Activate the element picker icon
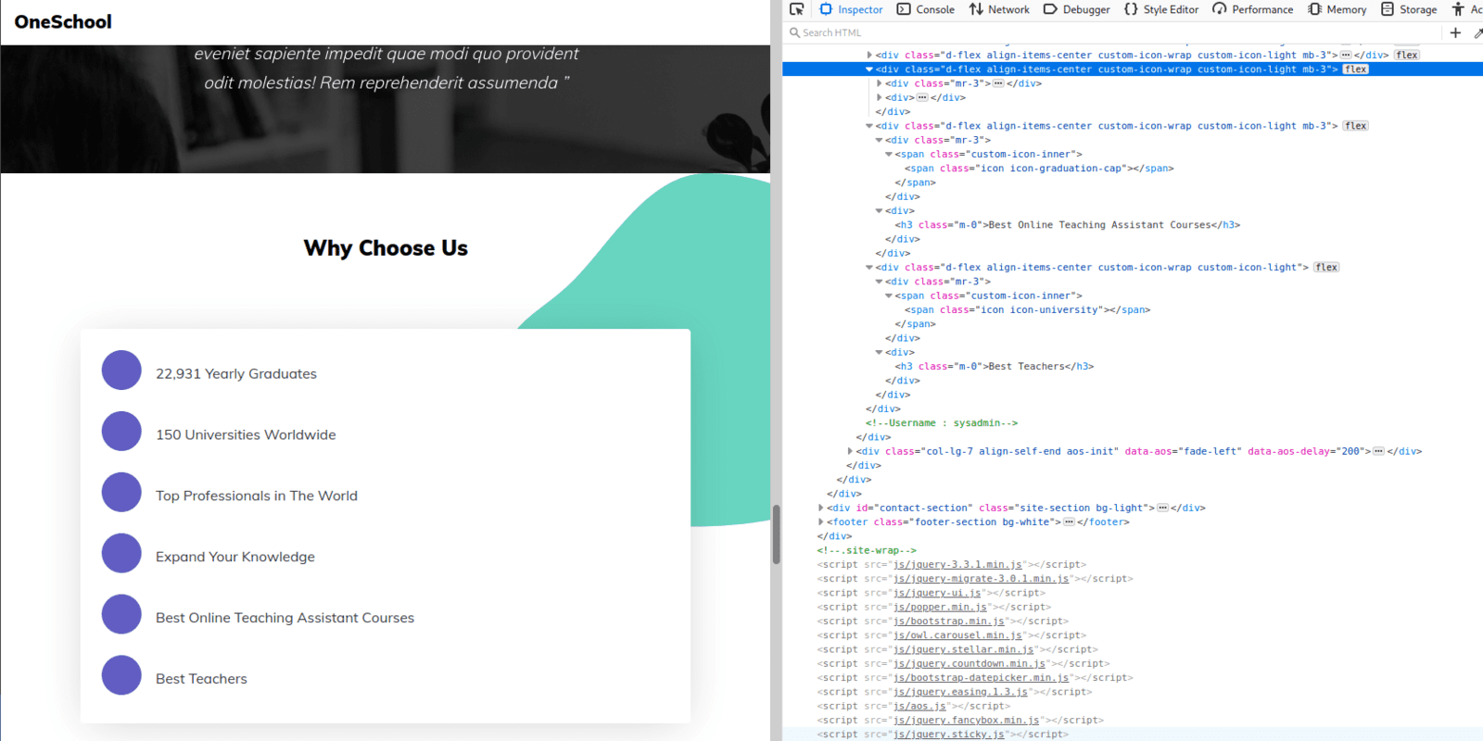This screenshot has width=1483, height=741. [x=796, y=9]
